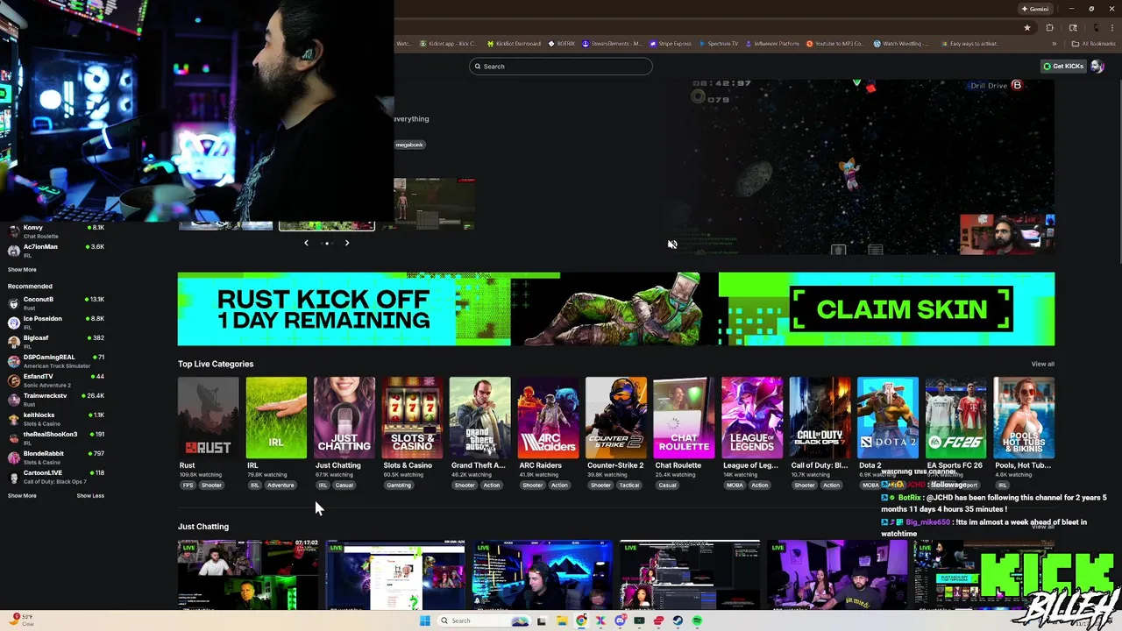Open the Grand Theft Auto category card

pyautogui.click(x=480, y=418)
